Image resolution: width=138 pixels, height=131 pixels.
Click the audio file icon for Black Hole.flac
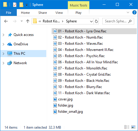55,81
